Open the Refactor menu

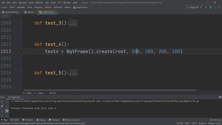point(39,2)
